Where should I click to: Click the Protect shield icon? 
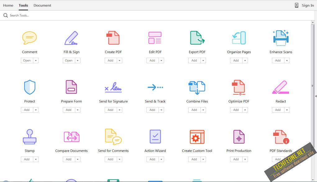click(30, 87)
